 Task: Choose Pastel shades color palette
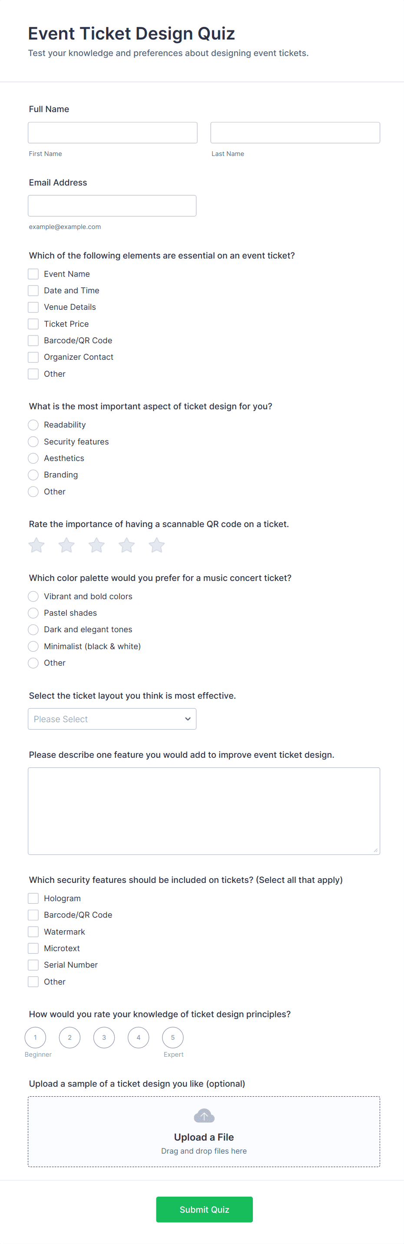click(x=33, y=613)
